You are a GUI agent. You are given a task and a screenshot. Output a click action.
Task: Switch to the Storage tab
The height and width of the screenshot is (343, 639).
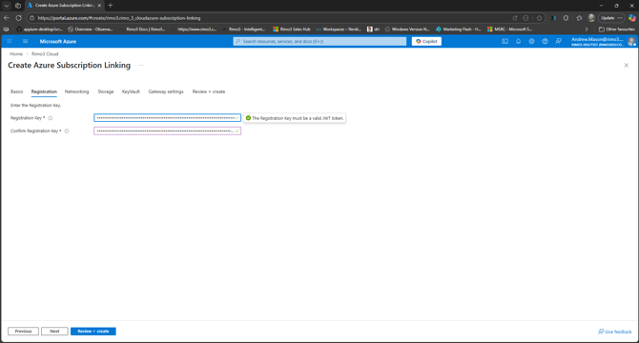pos(106,91)
